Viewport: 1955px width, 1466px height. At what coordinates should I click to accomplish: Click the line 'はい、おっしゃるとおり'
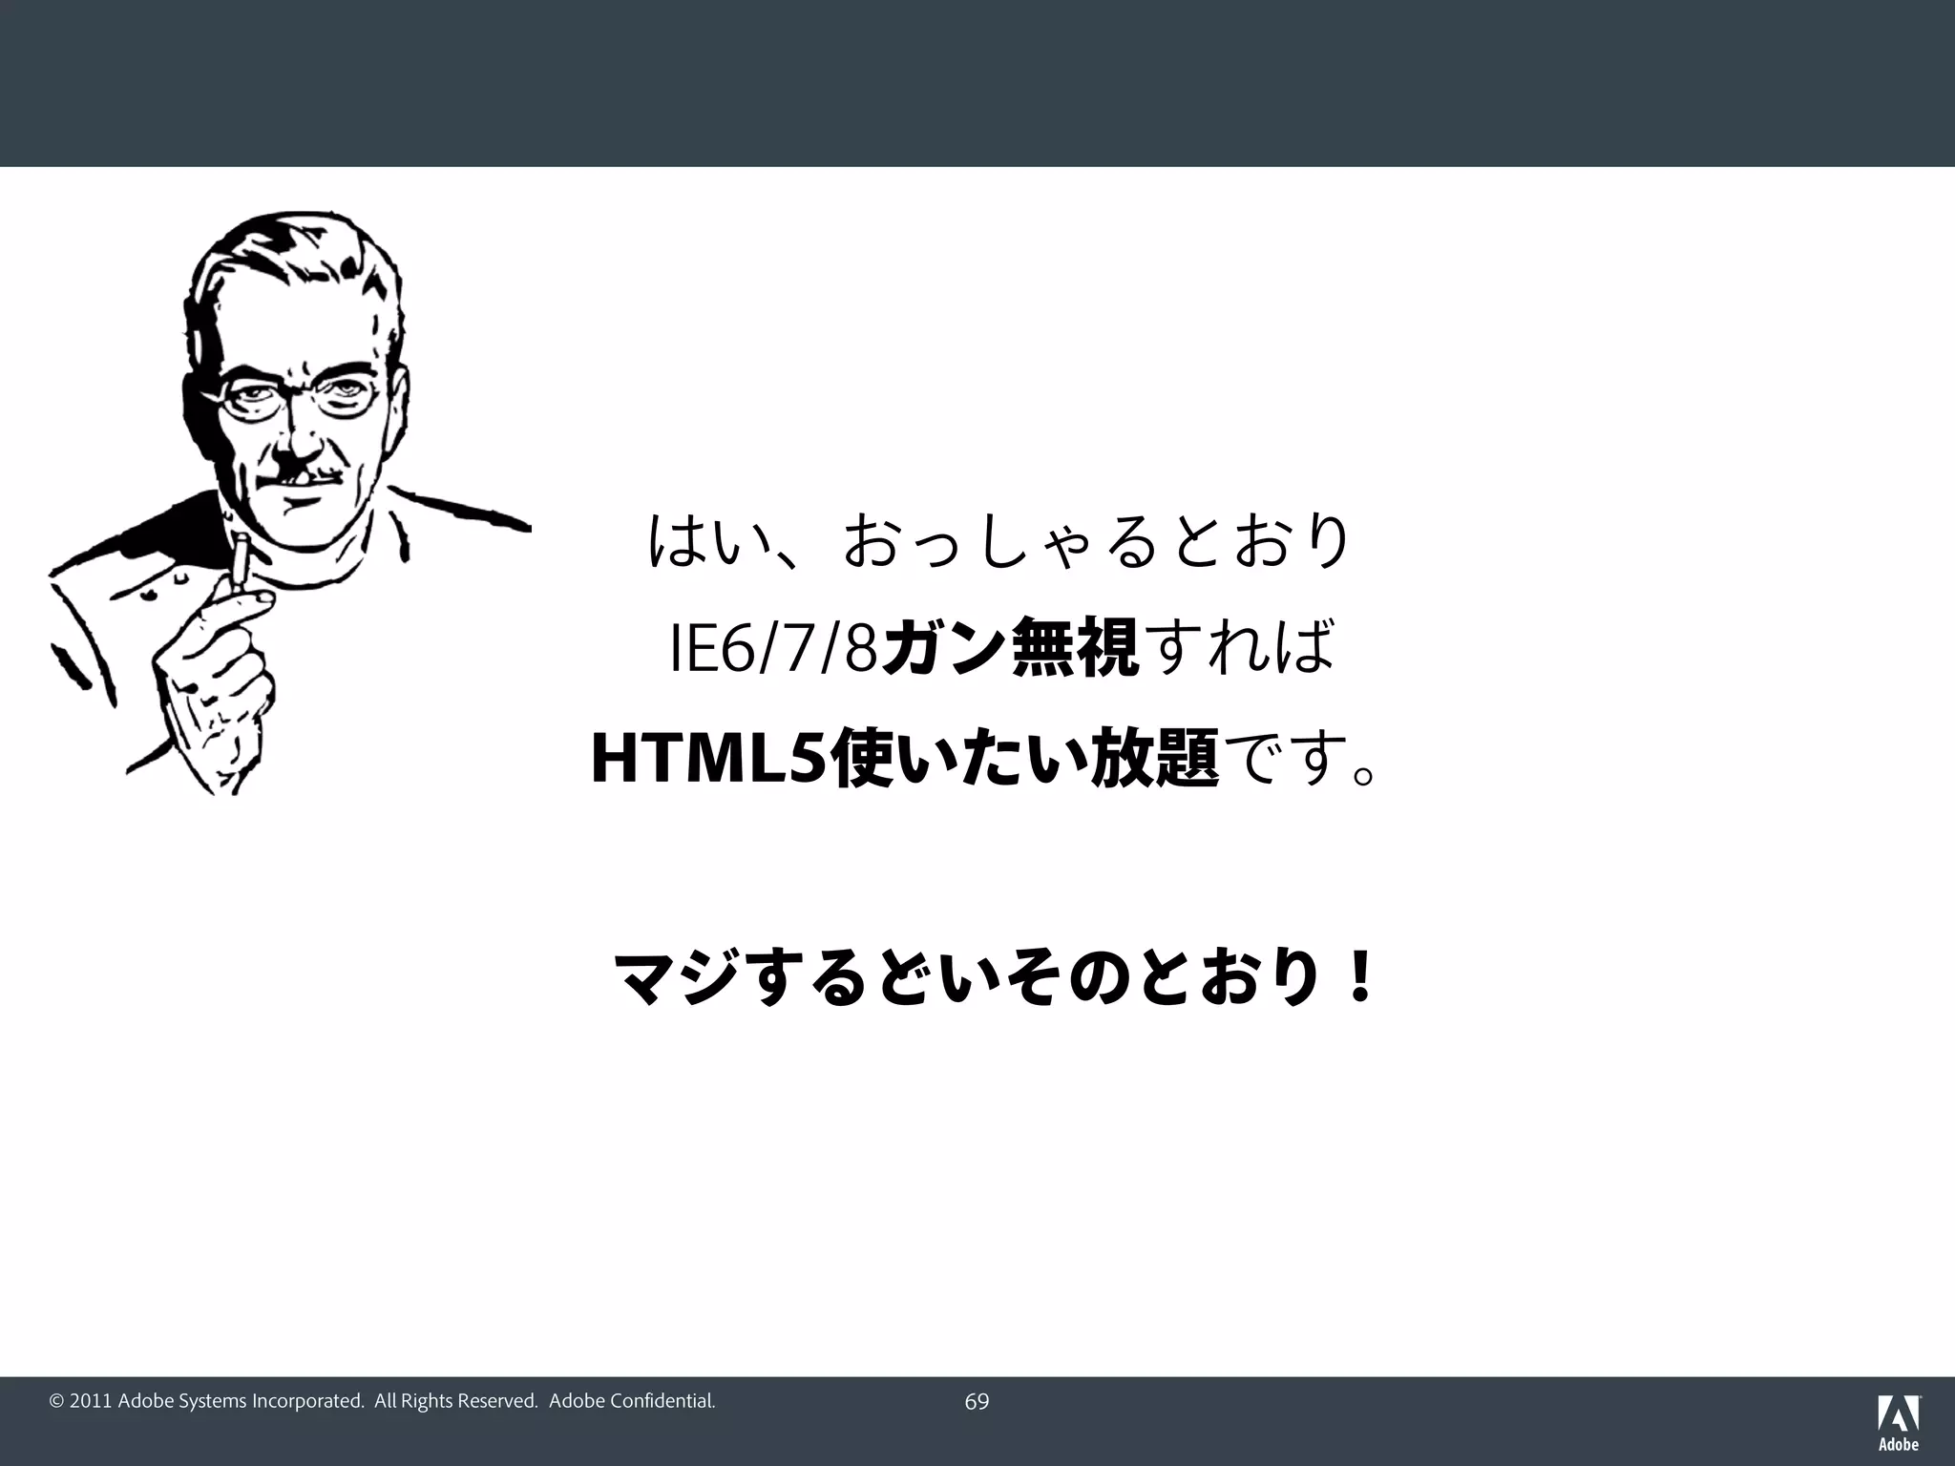[999, 540]
